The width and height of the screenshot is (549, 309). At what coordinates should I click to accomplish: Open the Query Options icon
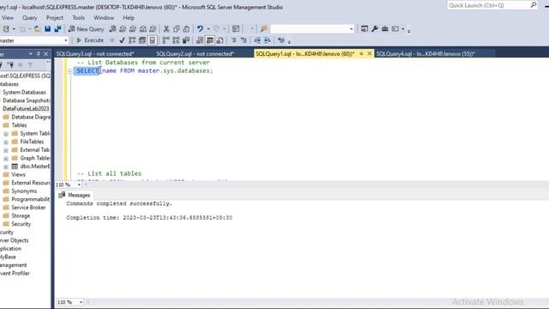pos(142,40)
